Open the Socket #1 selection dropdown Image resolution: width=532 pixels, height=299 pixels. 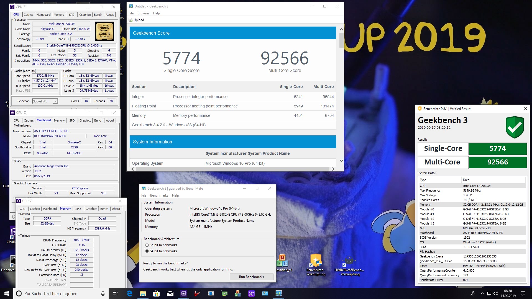coord(45,101)
